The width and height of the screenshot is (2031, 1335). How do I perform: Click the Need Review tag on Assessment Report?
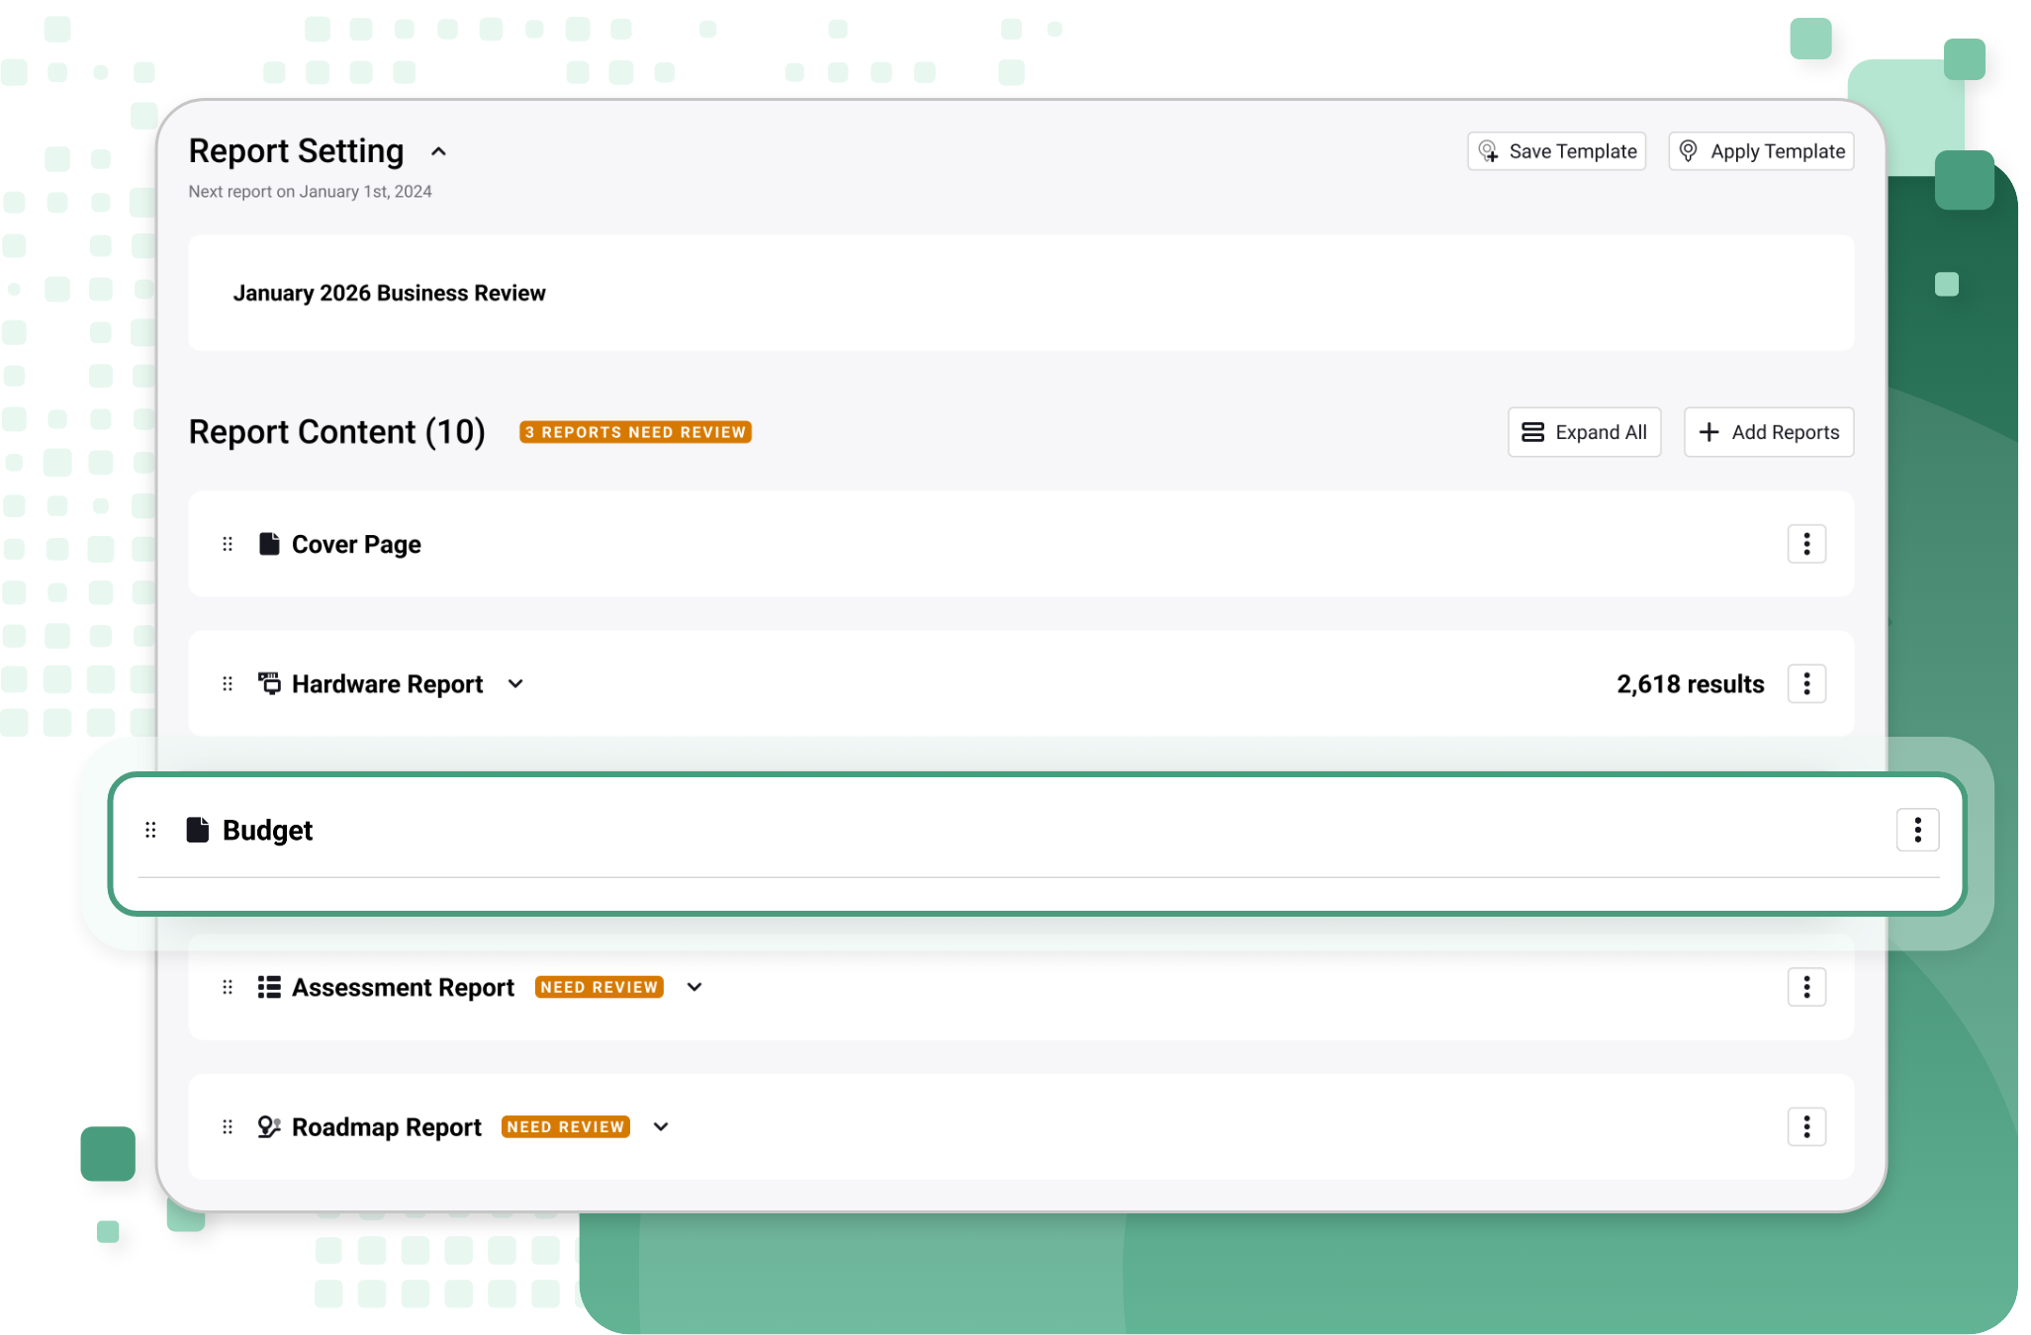coord(599,987)
